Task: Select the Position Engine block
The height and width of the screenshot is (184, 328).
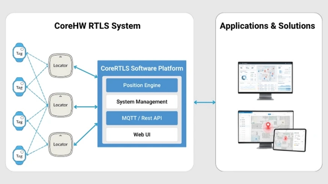Action: click(142, 85)
